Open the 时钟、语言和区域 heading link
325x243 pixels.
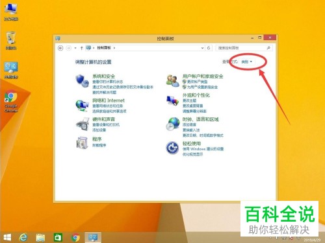coord(201,119)
